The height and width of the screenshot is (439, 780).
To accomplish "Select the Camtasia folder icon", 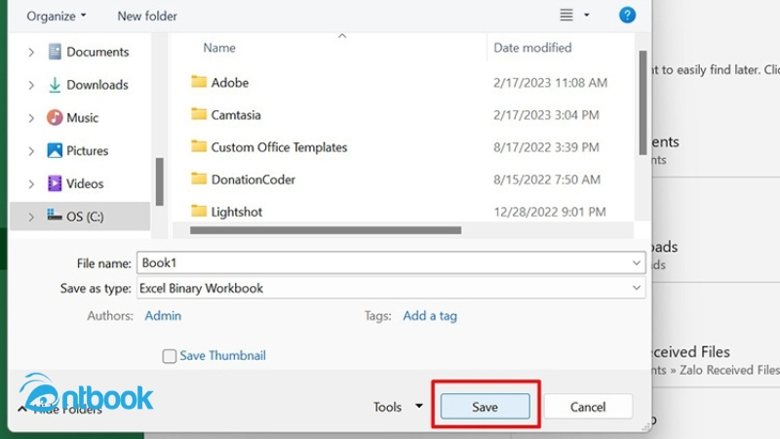I will pos(199,113).
